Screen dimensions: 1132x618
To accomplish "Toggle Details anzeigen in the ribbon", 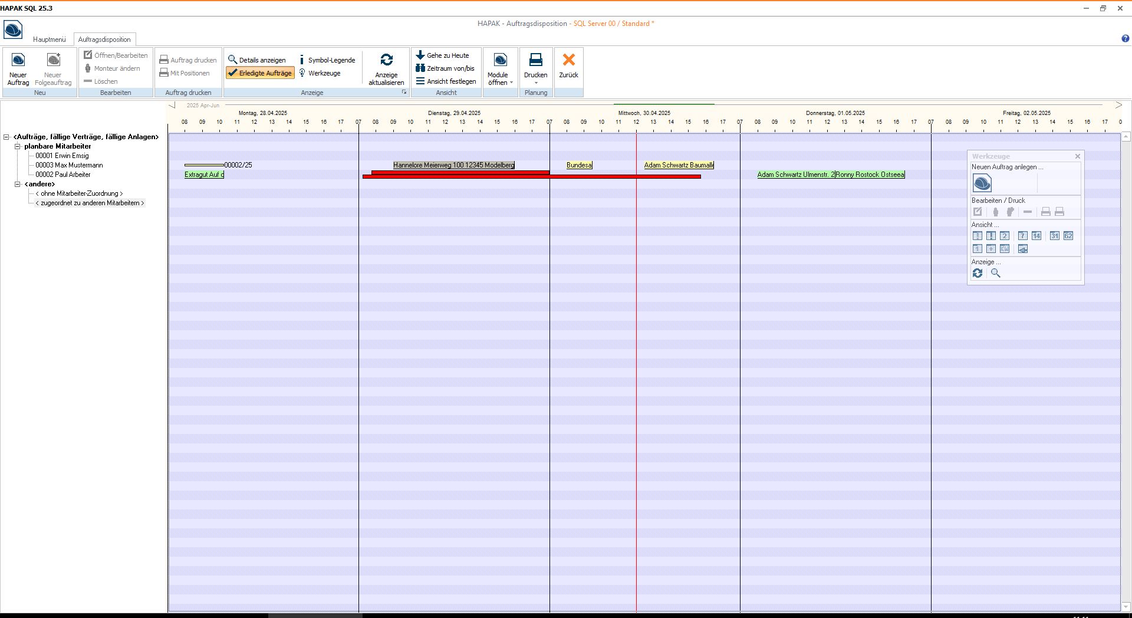I will coord(257,60).
